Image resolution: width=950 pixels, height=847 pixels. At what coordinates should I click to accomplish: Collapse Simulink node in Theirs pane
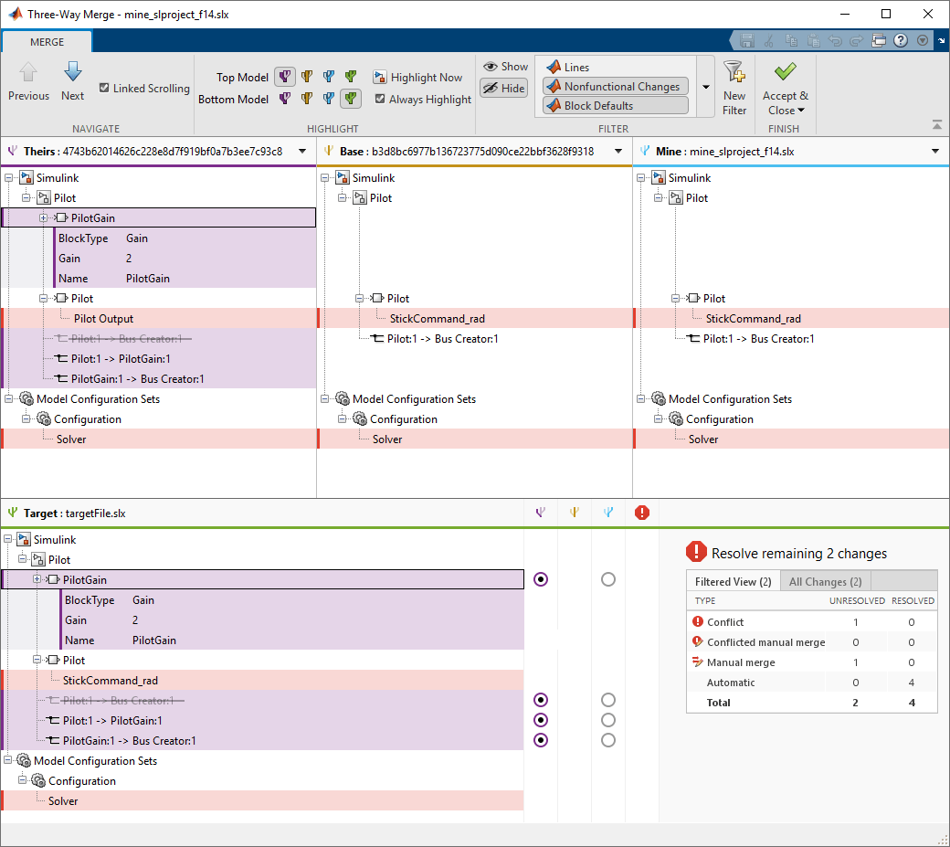(8, 177)
